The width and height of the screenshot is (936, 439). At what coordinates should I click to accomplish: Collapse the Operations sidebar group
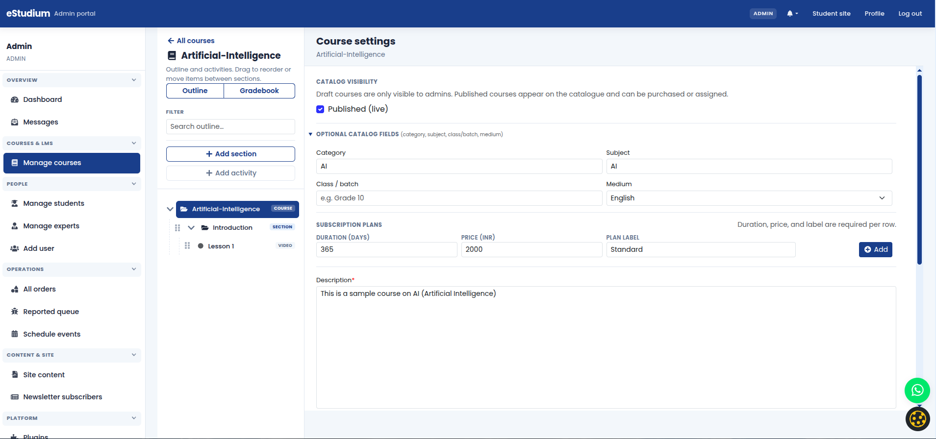click(x=134, y=269)
